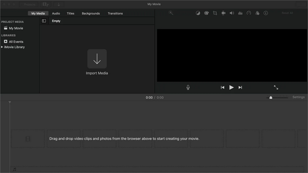Enter fullscreen playback mode
308x173 pixels.
pyautogui.click(x=276, y=87)
